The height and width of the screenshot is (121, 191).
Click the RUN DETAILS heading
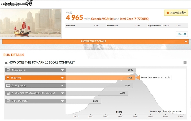pyautogui.click(x=14, y=55)
